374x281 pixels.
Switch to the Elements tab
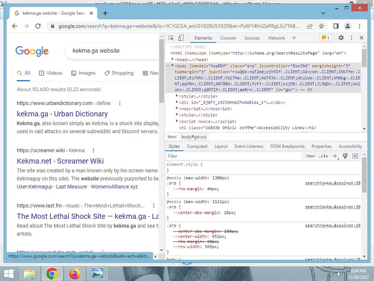[203, 38]
